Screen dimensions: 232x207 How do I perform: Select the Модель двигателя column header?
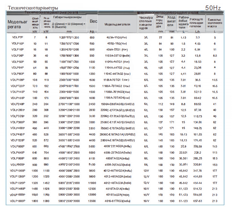[x=117, y=25]
